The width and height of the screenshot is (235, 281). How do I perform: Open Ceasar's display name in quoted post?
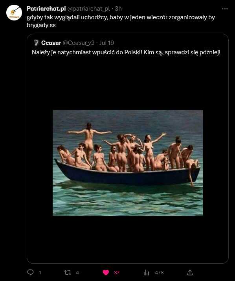coord(51,43)
